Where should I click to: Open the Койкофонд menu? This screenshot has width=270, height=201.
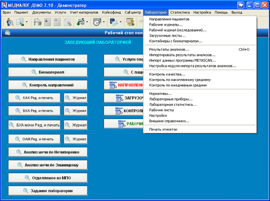pyautogui.click(x=111, y=12)
